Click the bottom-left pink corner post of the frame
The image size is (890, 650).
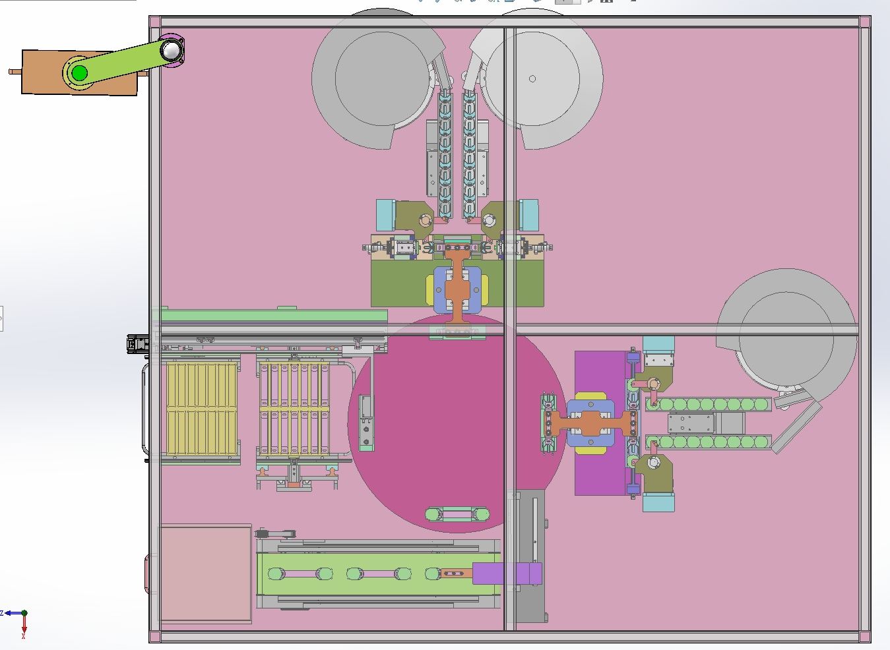point(155,637)
